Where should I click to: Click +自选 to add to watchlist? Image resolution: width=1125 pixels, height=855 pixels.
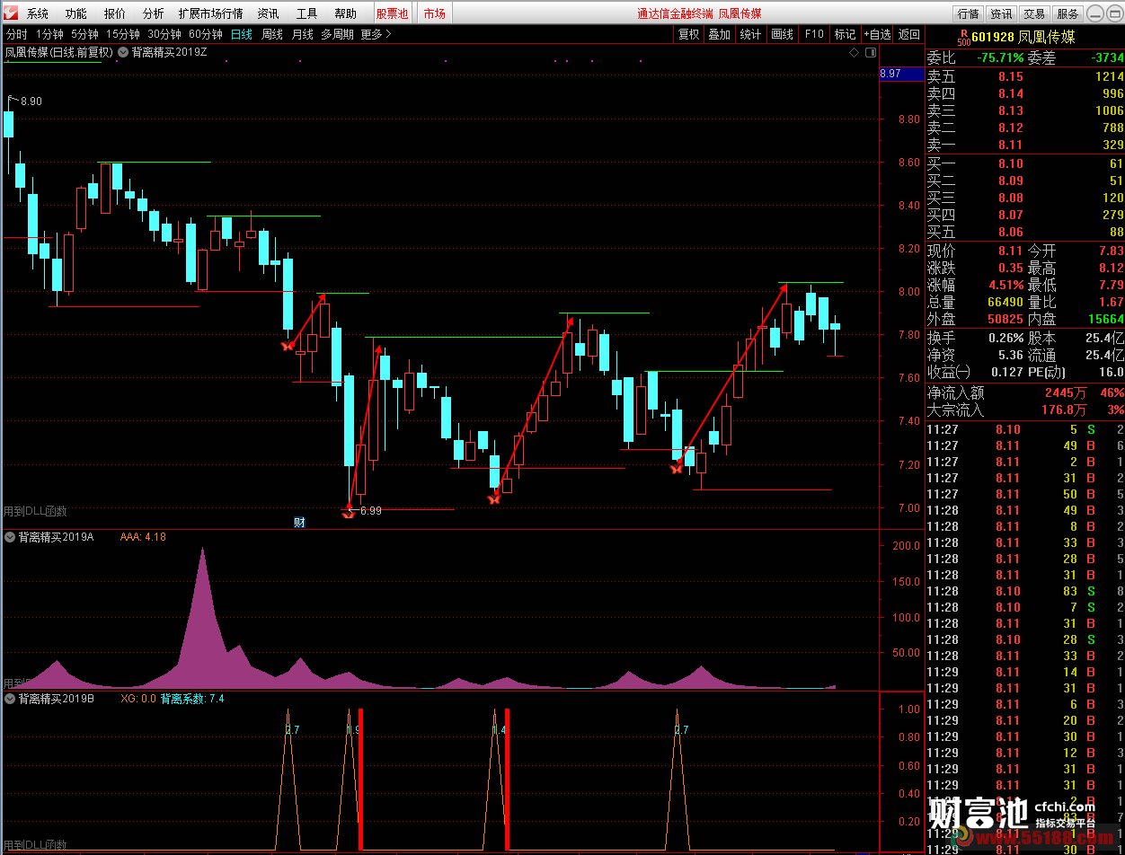click(877, 34)
